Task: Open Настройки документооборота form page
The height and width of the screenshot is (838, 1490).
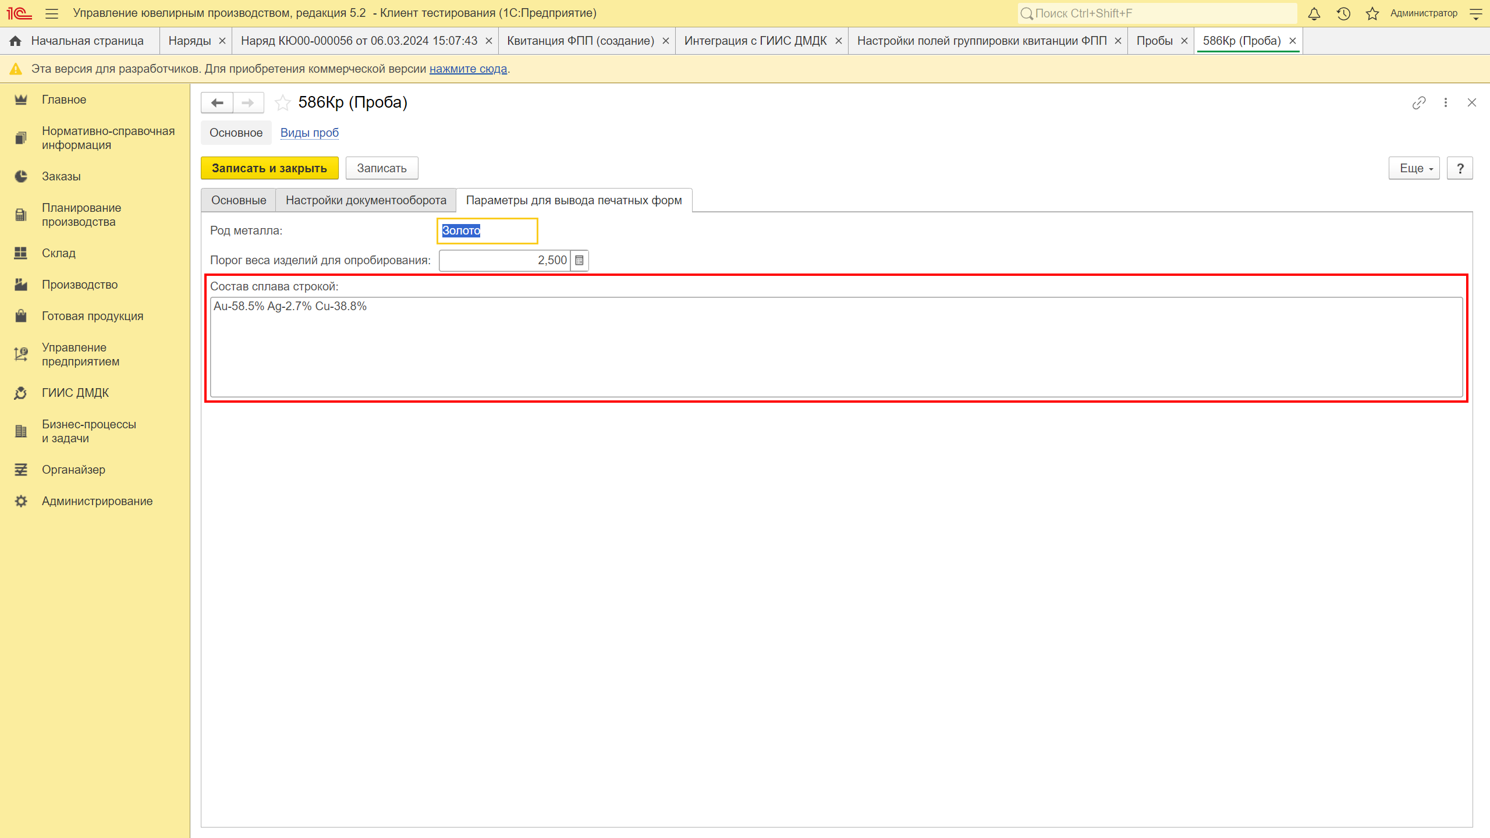Action: click(x=366, y=200)
